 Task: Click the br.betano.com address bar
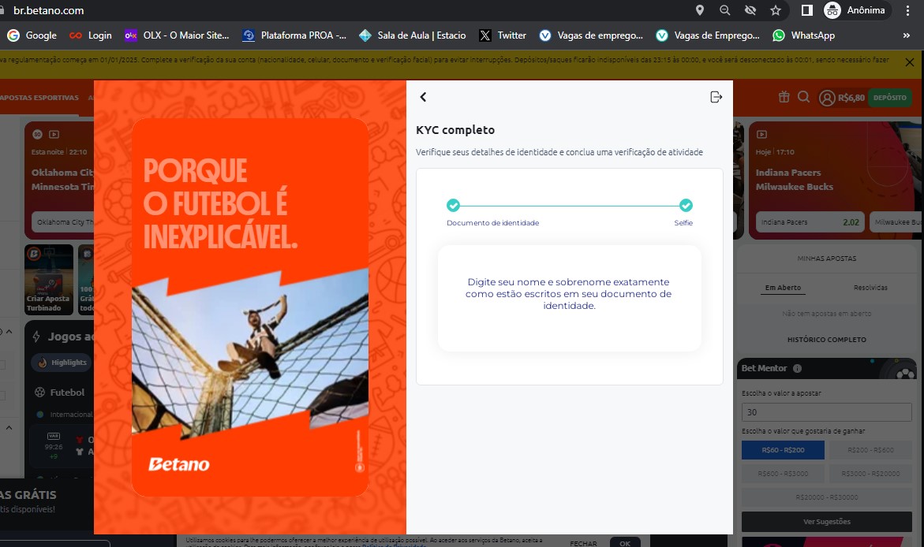pyautogui.click(x=48, y=10)
